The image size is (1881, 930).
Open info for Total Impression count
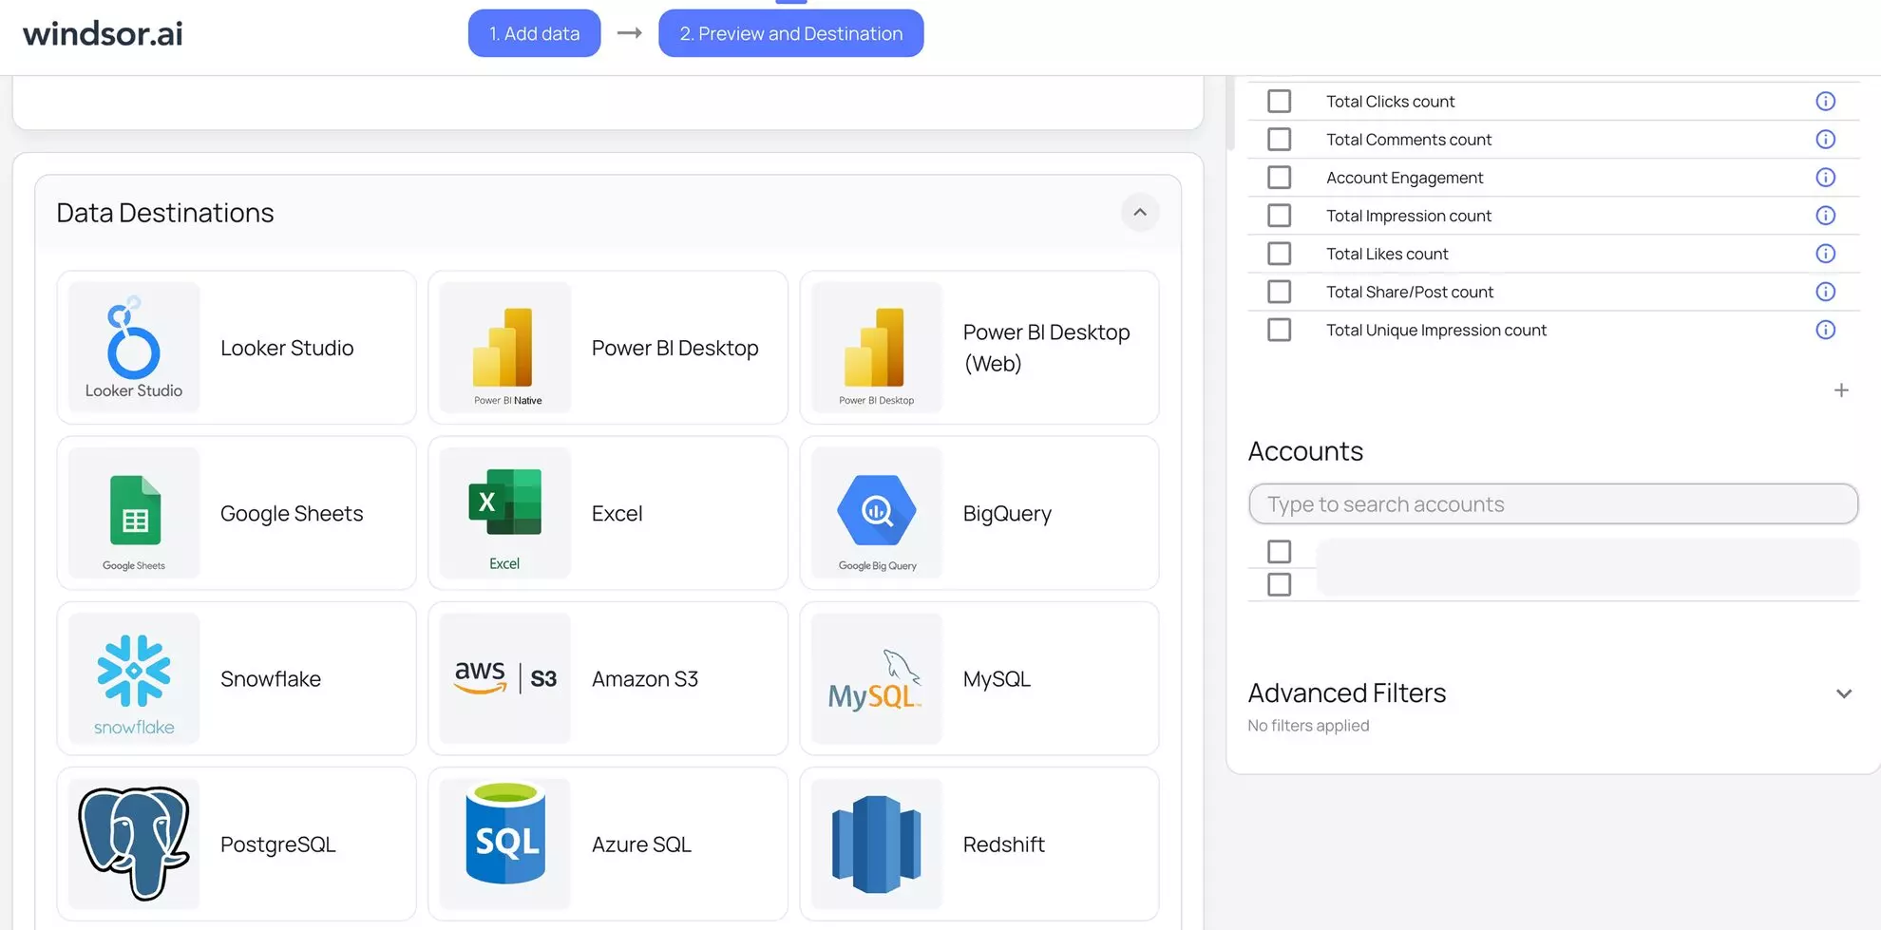pos(1825,216)
